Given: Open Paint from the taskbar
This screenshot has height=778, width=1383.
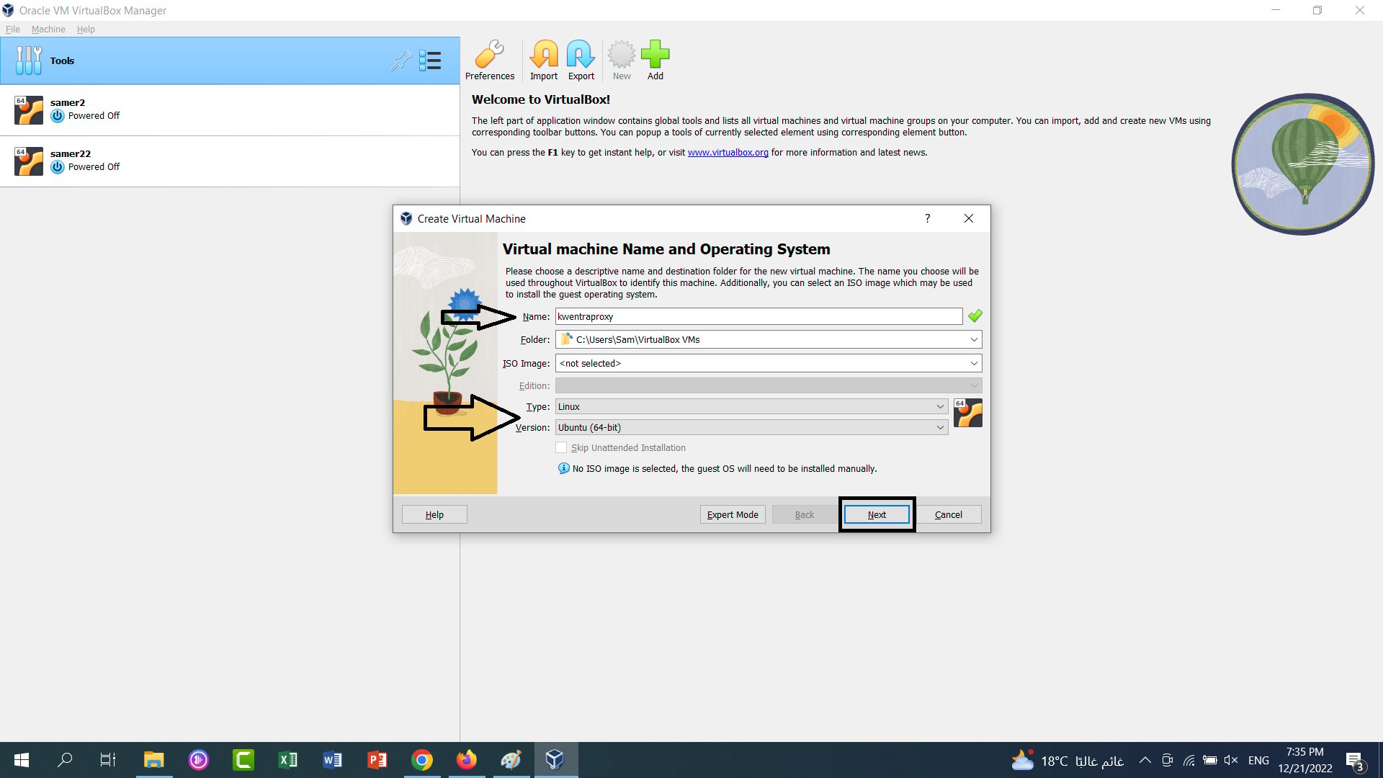Looking at the screenshot, I should coord(511,760).
